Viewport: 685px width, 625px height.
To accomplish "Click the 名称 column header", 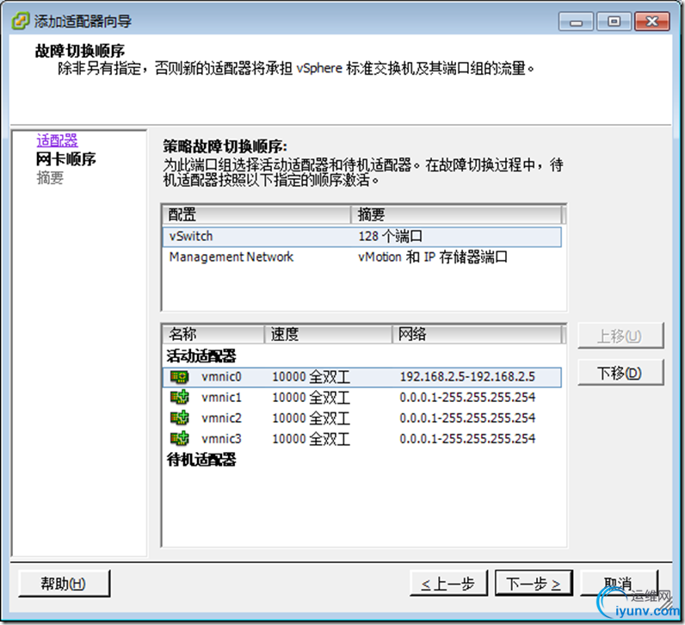I will click(x=213, y=334).
